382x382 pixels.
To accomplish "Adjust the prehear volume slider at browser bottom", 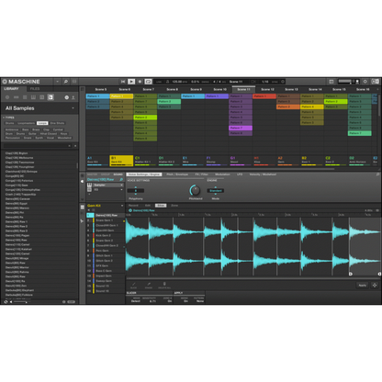I will (x=21, y=302).
